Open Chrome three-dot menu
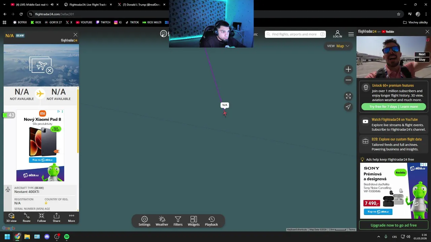Image resolution: width=431 pixels, height=242 pixels. pyautogui.click(x=426, y=14)
